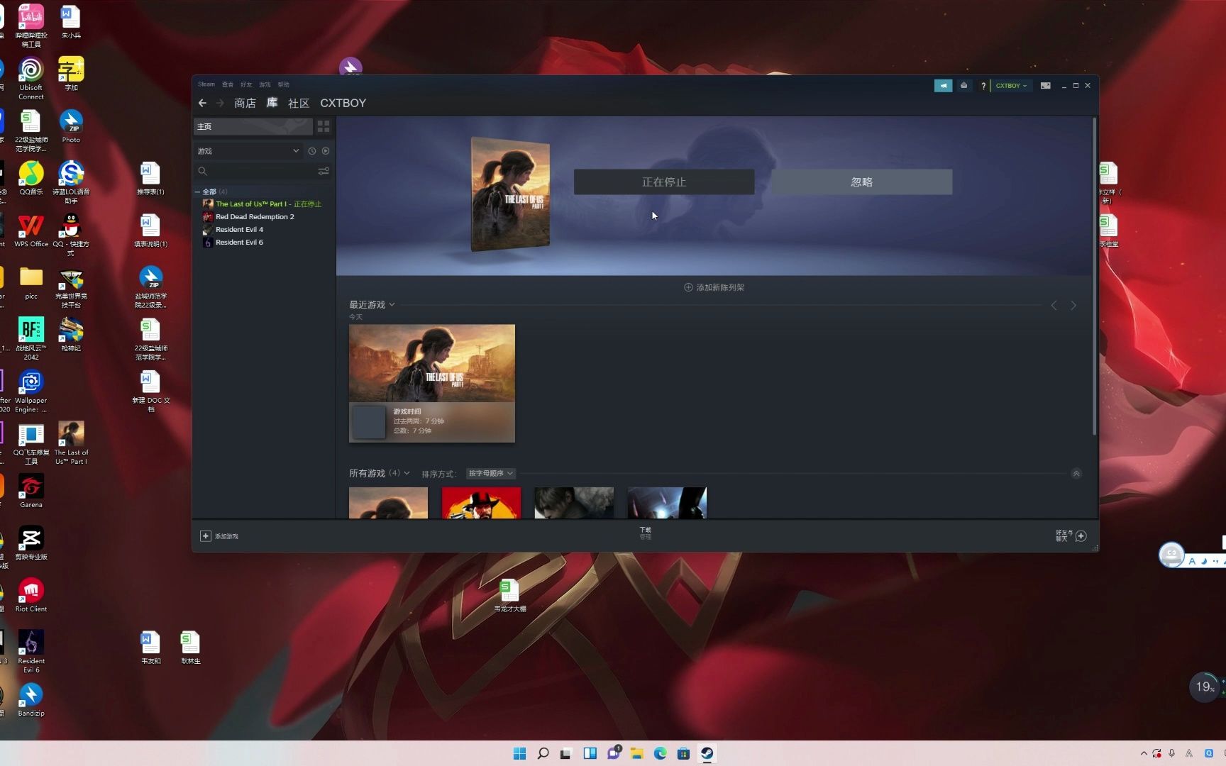Open Steam help question mark icon
This screenshot has width=1226, height=766.
(x=983, y=85)
